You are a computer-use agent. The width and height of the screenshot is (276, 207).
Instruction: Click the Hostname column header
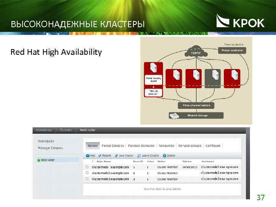208,161
